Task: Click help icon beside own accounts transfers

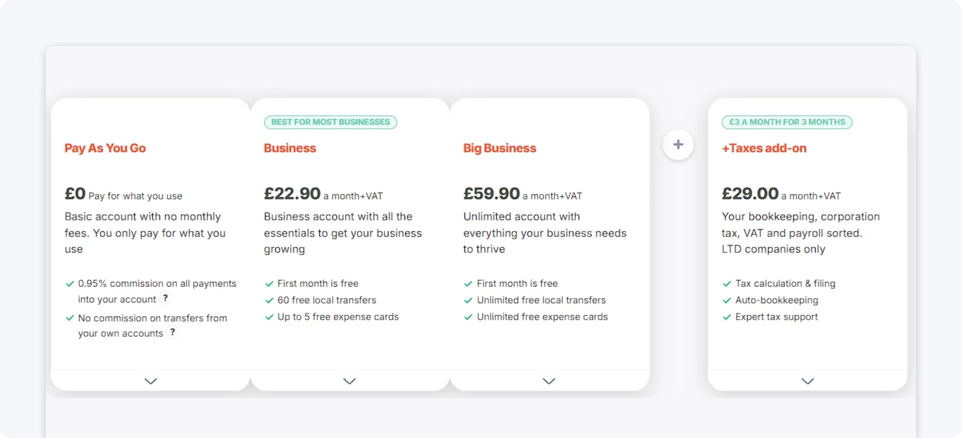Action: pyautogui.click(x=173, y=332)
